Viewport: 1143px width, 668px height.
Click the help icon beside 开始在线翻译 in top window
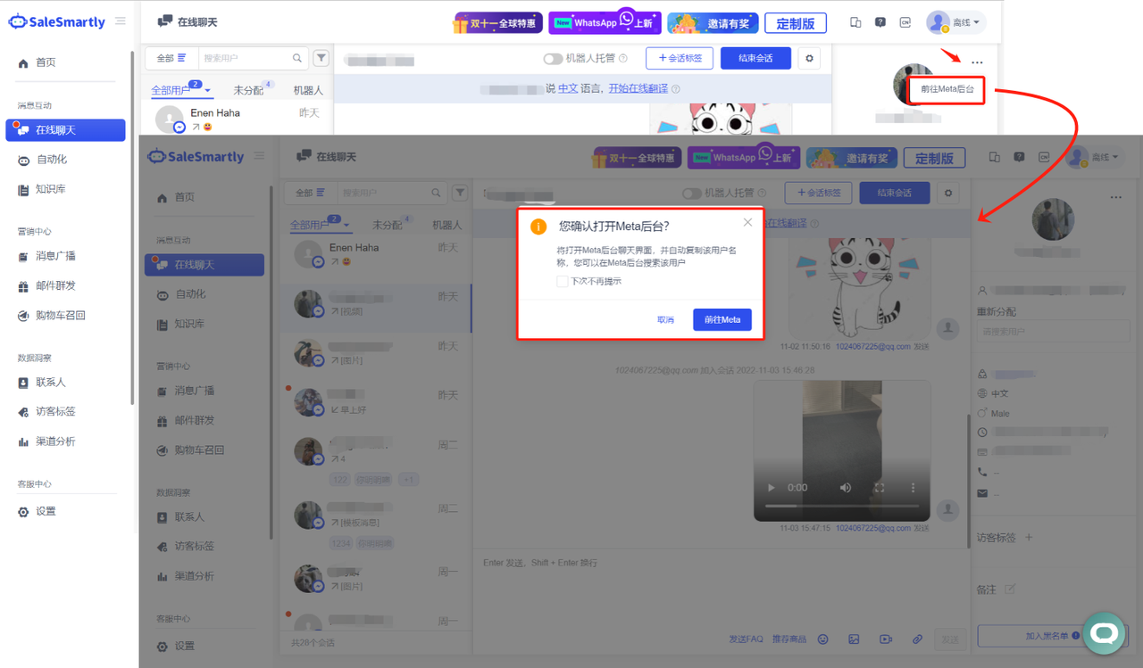676,88
